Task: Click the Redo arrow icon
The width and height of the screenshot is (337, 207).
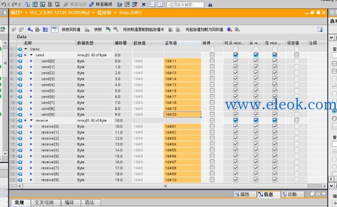Action: [14, 4]
